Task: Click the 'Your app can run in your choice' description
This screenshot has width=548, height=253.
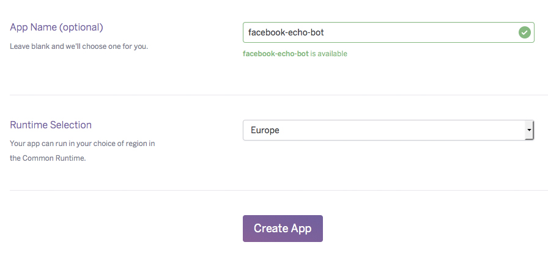Action: [82, 143]
